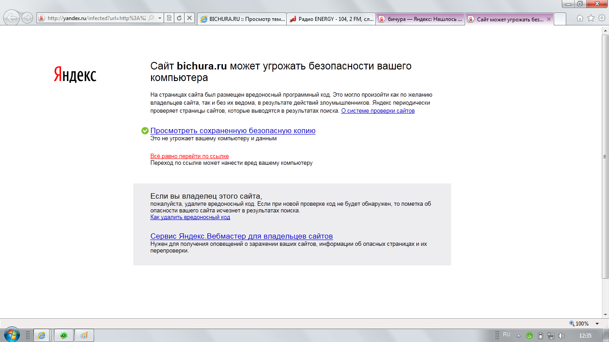Click the vertical scrollbar up arrow
This screenshot has width=609, height=342.
[x=605, y=30]
